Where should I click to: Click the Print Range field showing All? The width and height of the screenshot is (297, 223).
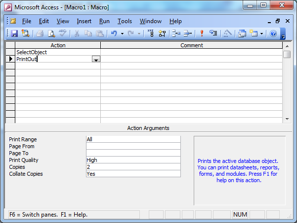pyautogui.click(x=133, y=139)
